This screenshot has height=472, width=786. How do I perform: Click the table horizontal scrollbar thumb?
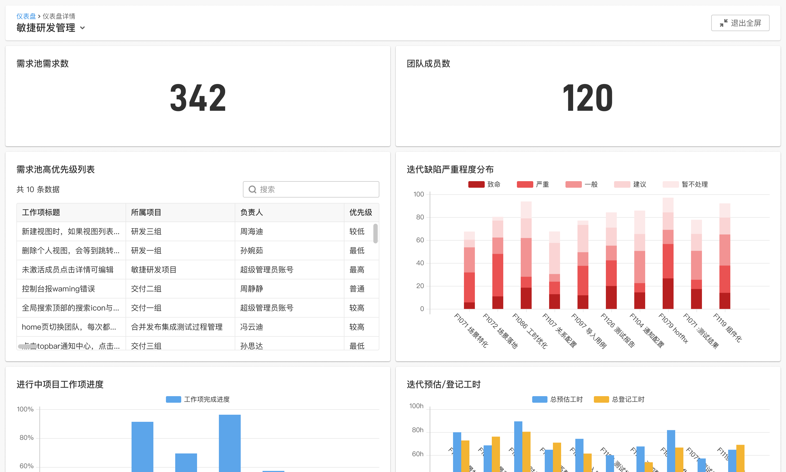(x=28, y=346)
